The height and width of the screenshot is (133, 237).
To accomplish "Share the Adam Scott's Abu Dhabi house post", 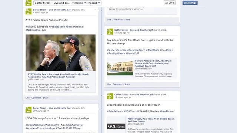I will (127, 84).
